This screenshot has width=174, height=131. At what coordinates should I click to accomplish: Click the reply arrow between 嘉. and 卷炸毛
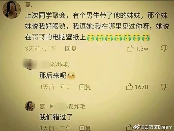[x=51, y=107]
